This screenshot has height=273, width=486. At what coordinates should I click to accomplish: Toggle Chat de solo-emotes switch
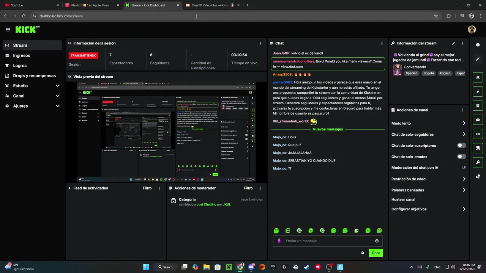point(462,157)
